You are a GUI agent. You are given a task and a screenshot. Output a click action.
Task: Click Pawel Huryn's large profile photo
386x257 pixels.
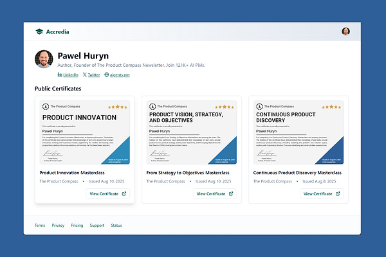tap(44, 59)
